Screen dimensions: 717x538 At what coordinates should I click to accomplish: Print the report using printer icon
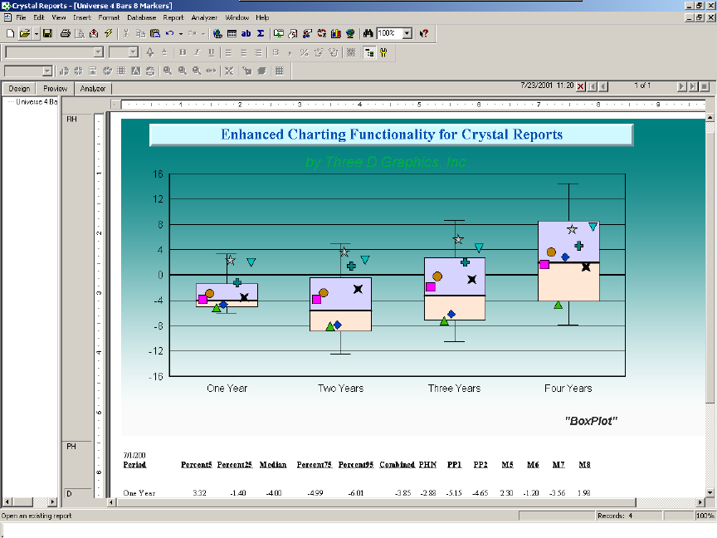click(x=66, y=33)
